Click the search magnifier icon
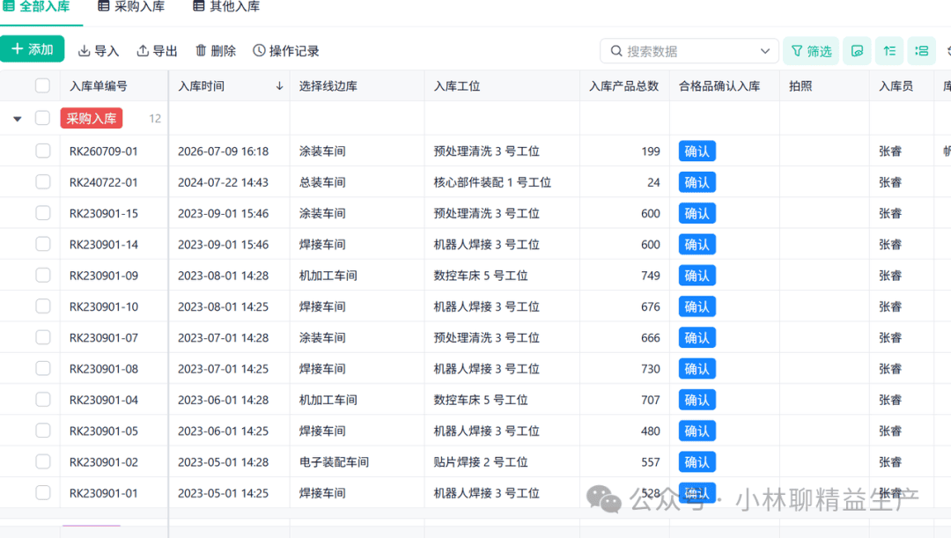This screenshot has width=951, height=538. click(616, 51)
